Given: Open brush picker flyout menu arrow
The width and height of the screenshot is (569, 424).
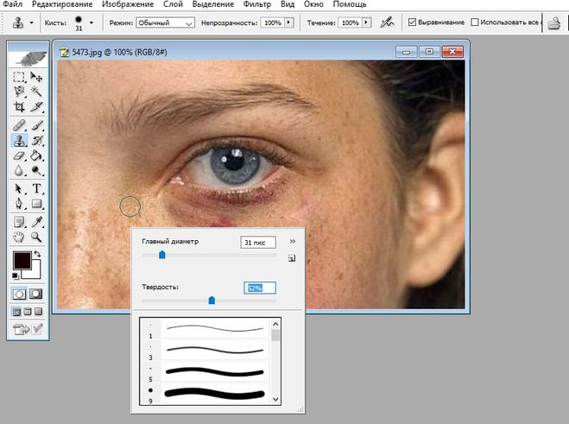Looking at the screenshot, I should (292, 241).
